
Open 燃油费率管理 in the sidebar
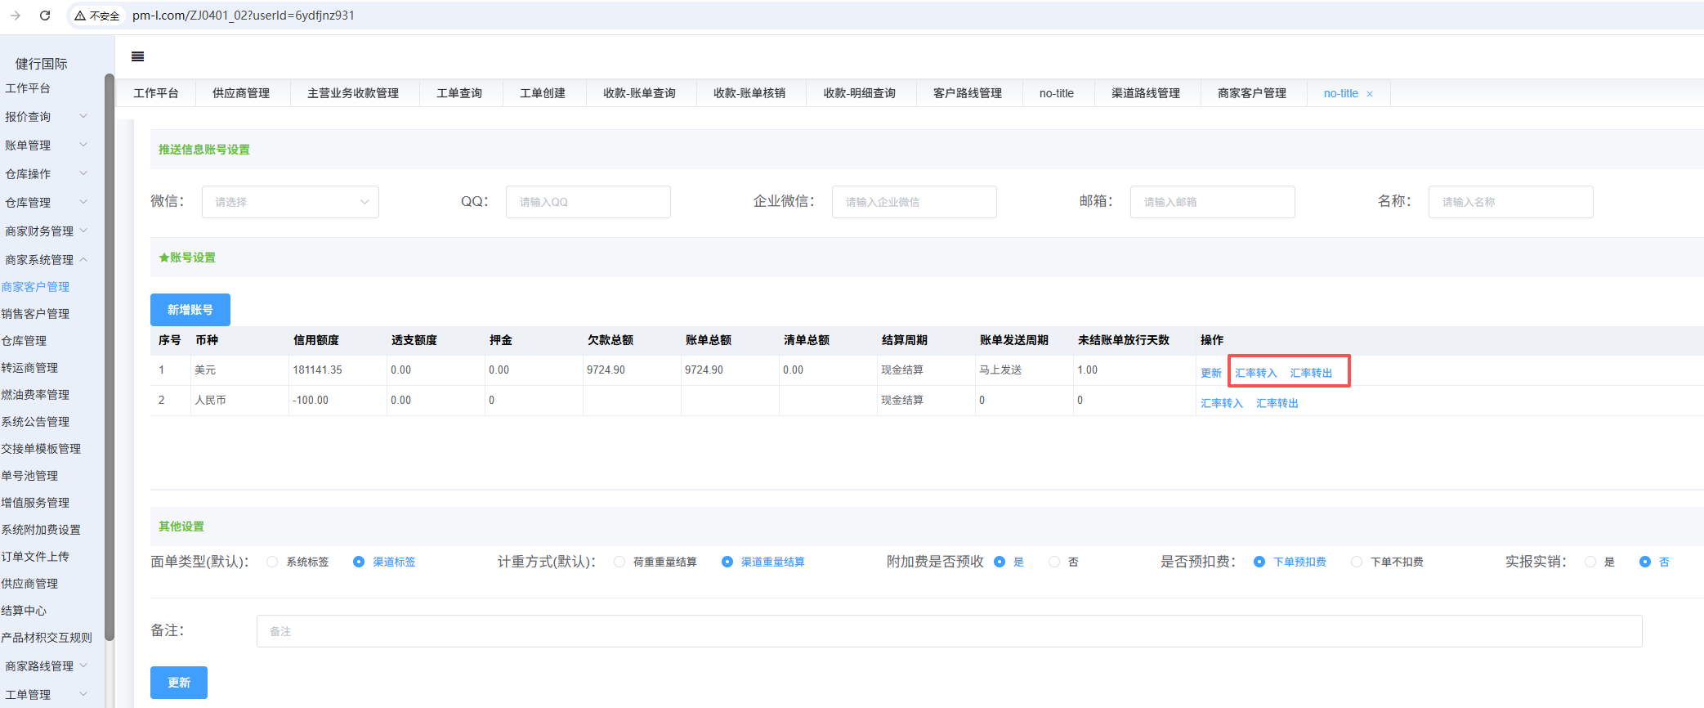point(35,395)
